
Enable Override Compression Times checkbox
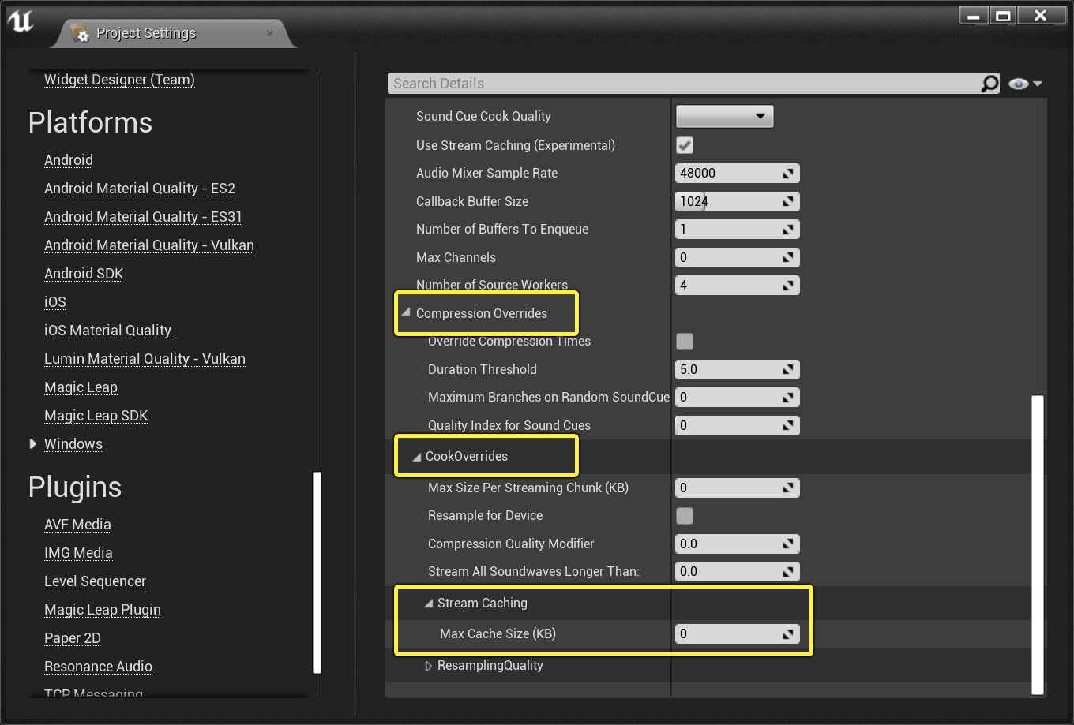click(x=685, y=342)
